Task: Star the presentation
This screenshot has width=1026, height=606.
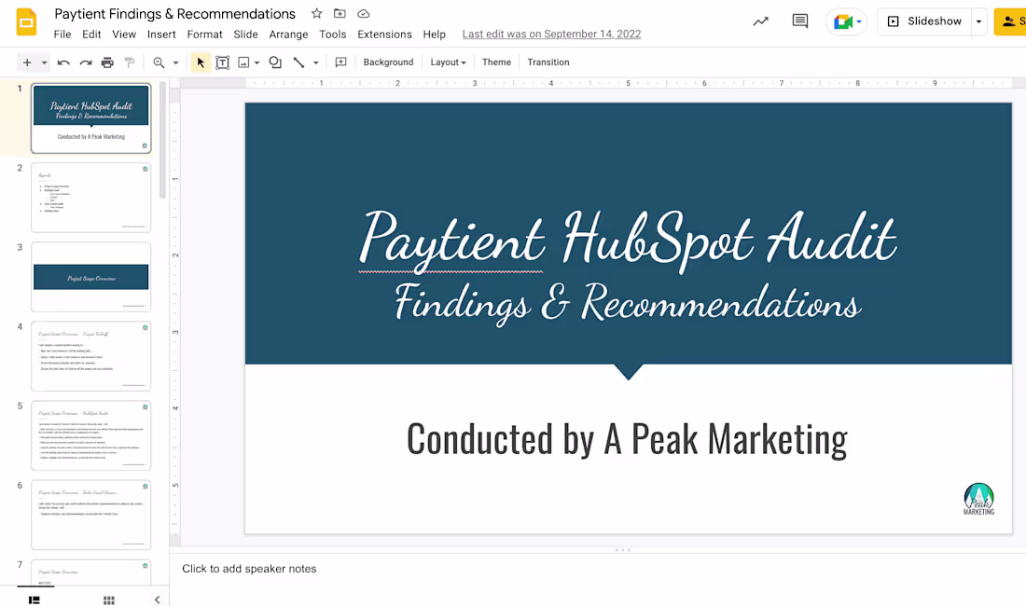Action: (x=316, y=13)
